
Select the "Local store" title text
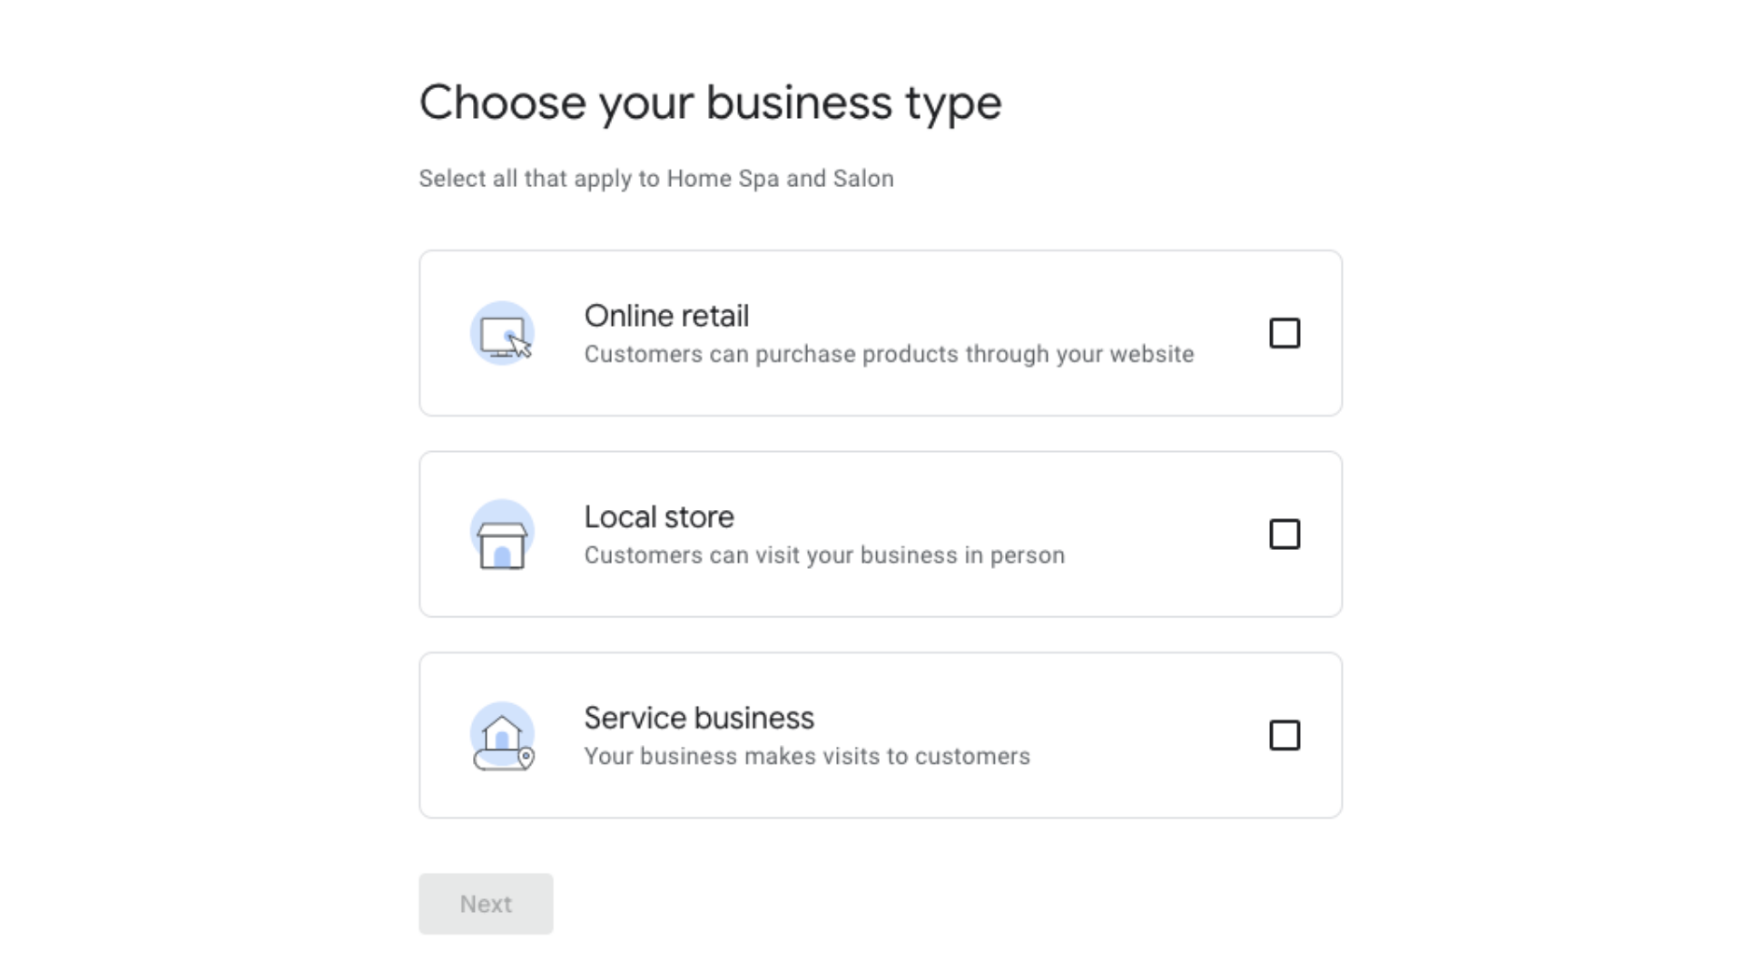click(x=659, y=517)
